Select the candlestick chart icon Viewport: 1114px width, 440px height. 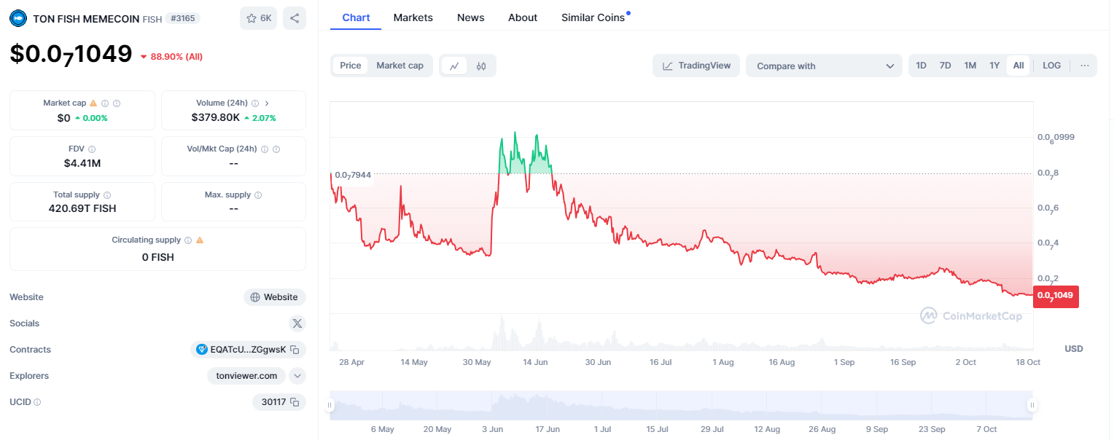[x=481, y=66]
